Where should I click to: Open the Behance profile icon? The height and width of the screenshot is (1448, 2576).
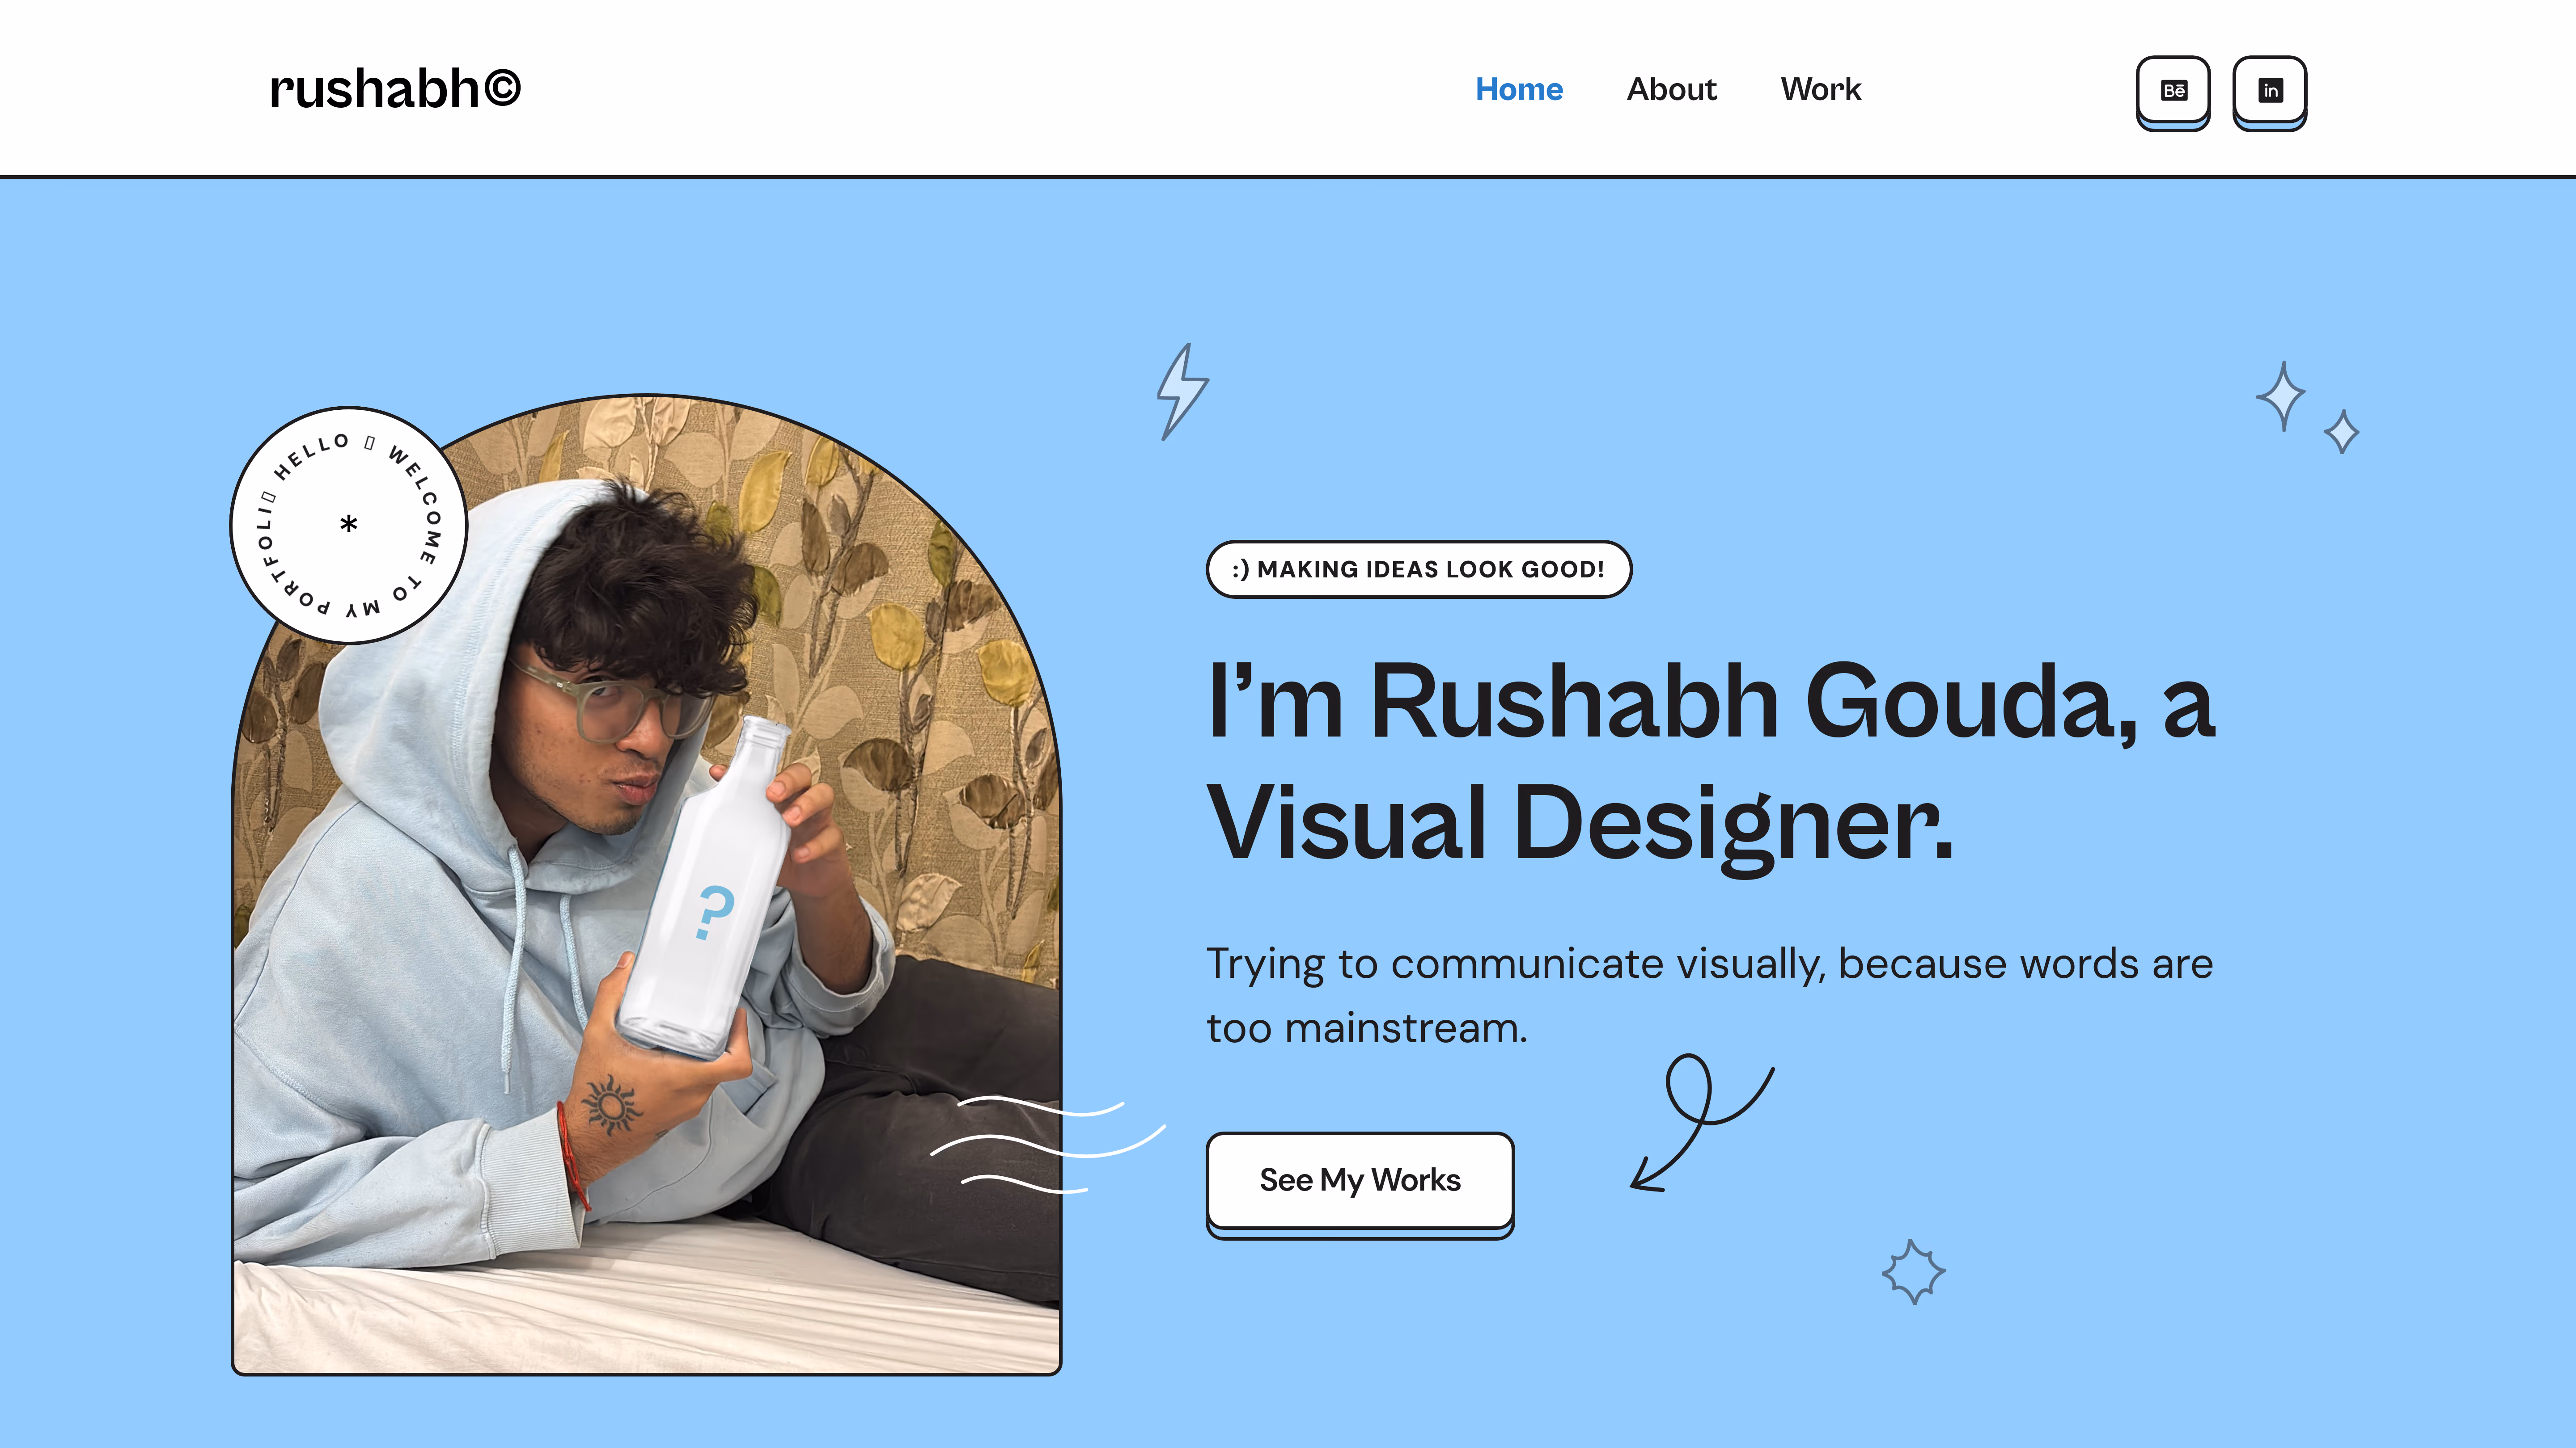pos(2173,92)
